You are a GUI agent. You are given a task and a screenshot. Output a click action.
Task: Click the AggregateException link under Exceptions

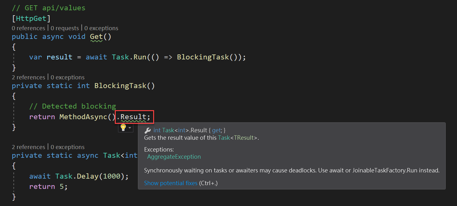point(174,157)
